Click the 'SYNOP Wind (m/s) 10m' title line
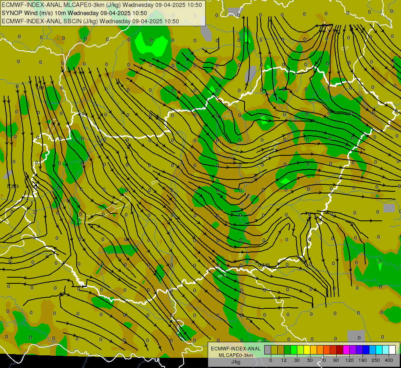The image size is (401, 368). pos(75,13)
